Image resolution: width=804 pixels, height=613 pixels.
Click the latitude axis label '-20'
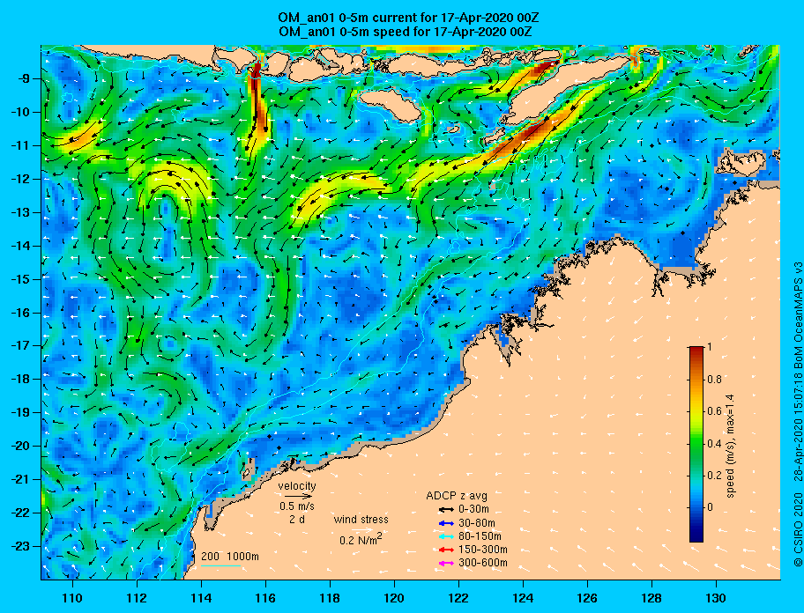click(x=20, y=446)
